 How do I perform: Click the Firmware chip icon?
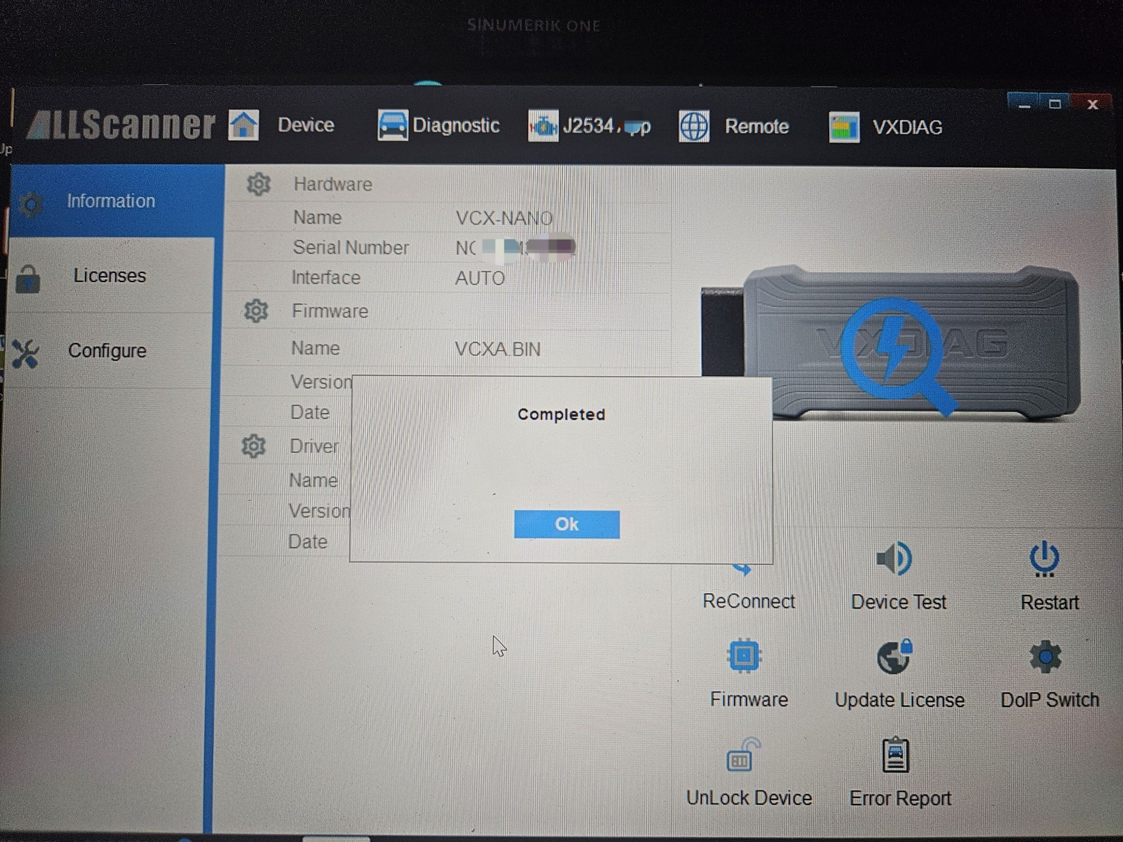(744, 656)
